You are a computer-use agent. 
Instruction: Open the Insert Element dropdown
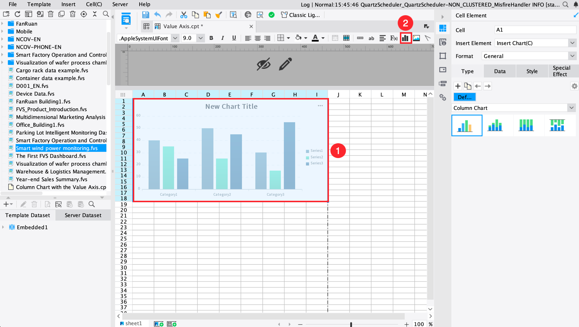(572, 43)
